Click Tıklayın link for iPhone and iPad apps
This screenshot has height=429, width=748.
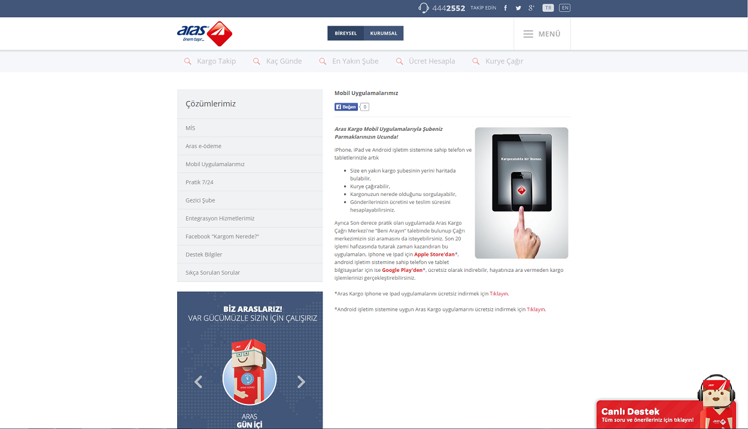click(498, 294)
